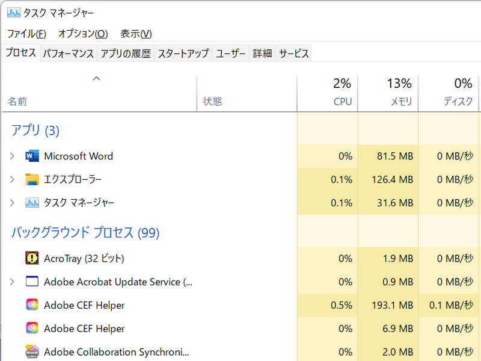Click the エクスプローラー folder icon
This screenshot has height=361, width=481.
tap(32, 179)
